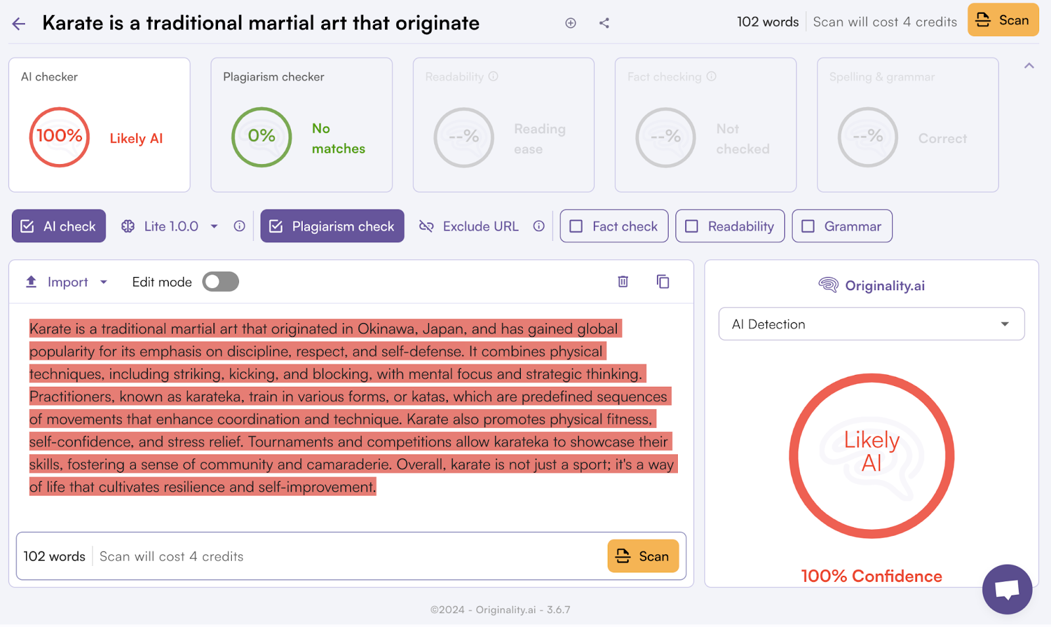Expand the Lite 1.0.0 model dropdown
The image size is (1051, 627).
214,227
